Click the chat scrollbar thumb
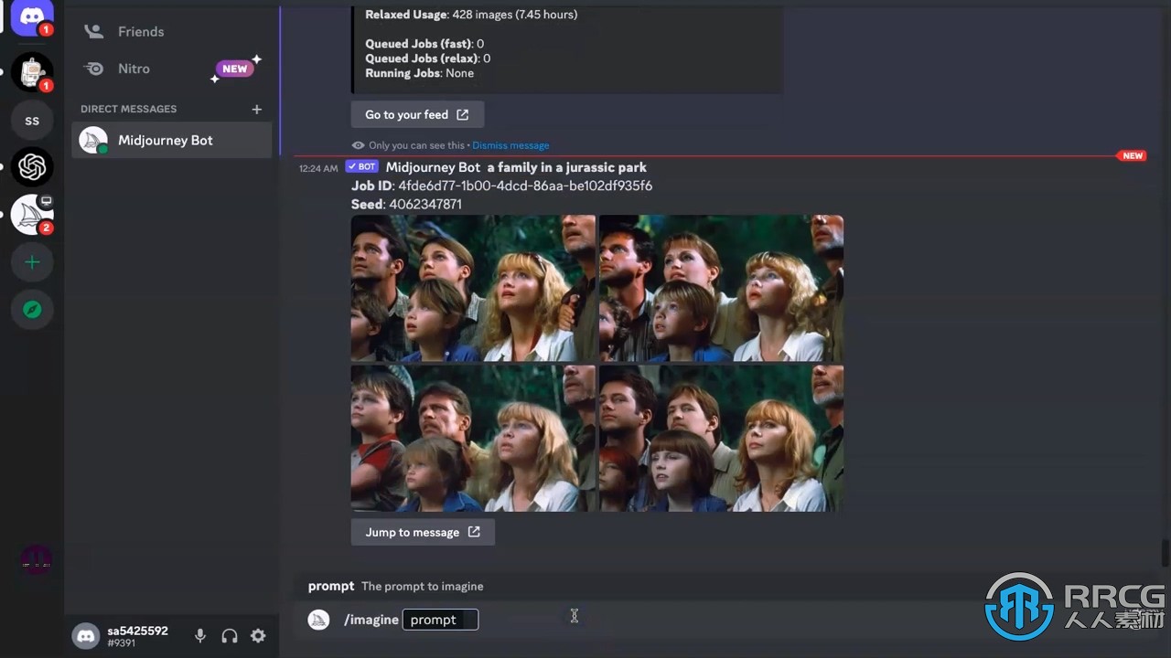Screen dimensions: 1171x658 [x=1165, y=553]
